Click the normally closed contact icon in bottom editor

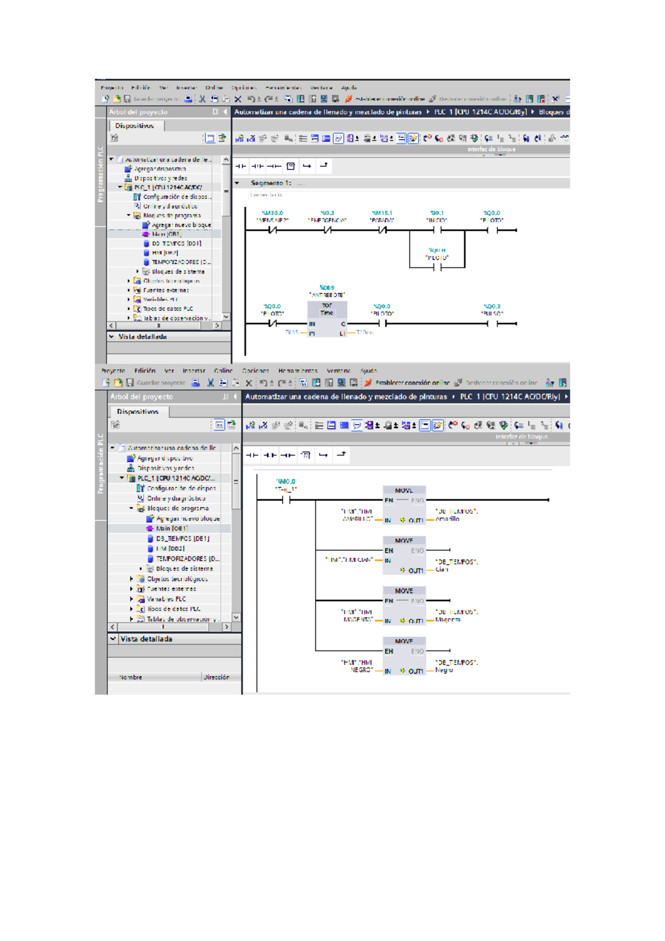(x=270, y=455)
